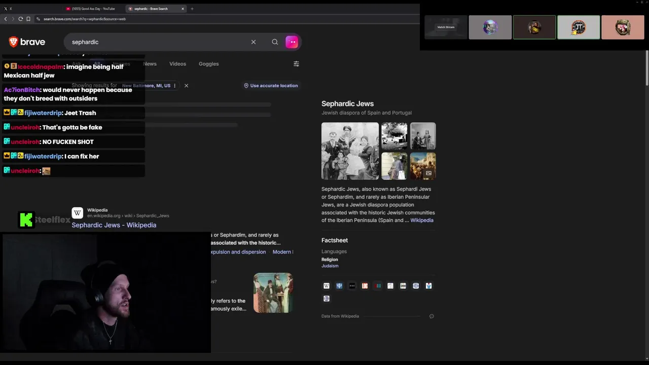
Task: Open site settings icon in address bar
Action: pos(38,19)
